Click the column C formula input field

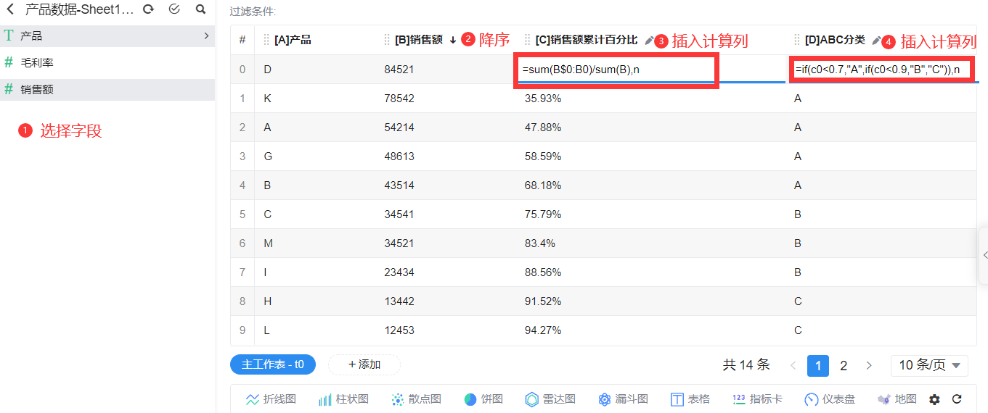tap(616, 70)
